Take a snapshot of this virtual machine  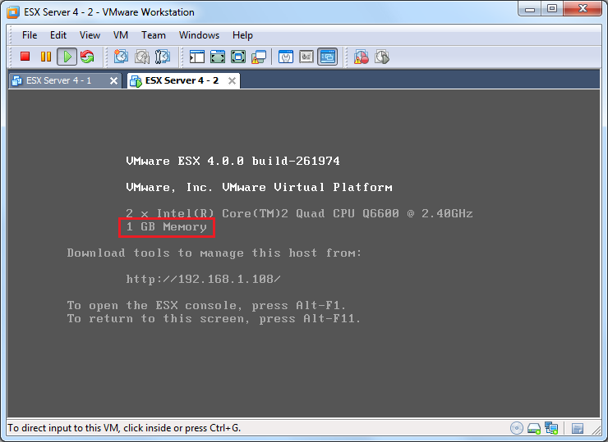[x=121, y=57]
